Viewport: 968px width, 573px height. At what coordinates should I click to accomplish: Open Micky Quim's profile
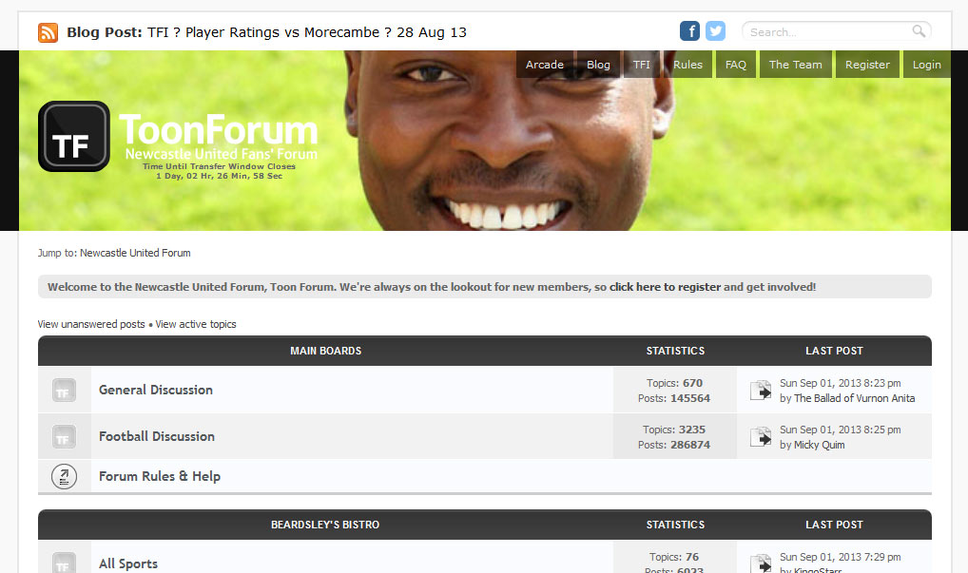tap(820, 445)
